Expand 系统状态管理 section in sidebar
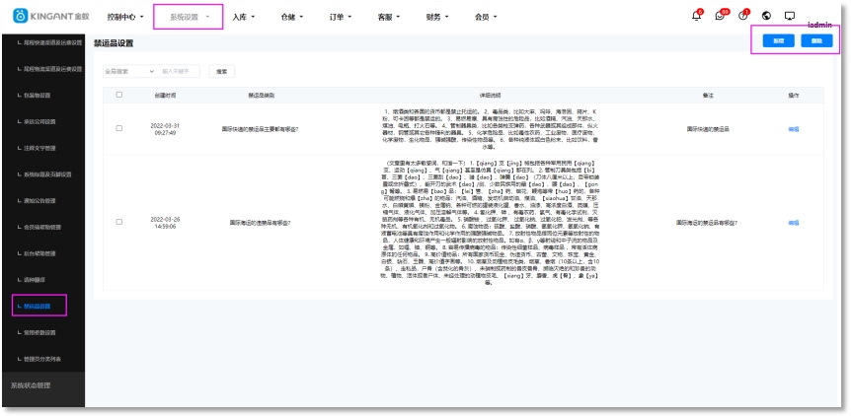 point(31,385)
